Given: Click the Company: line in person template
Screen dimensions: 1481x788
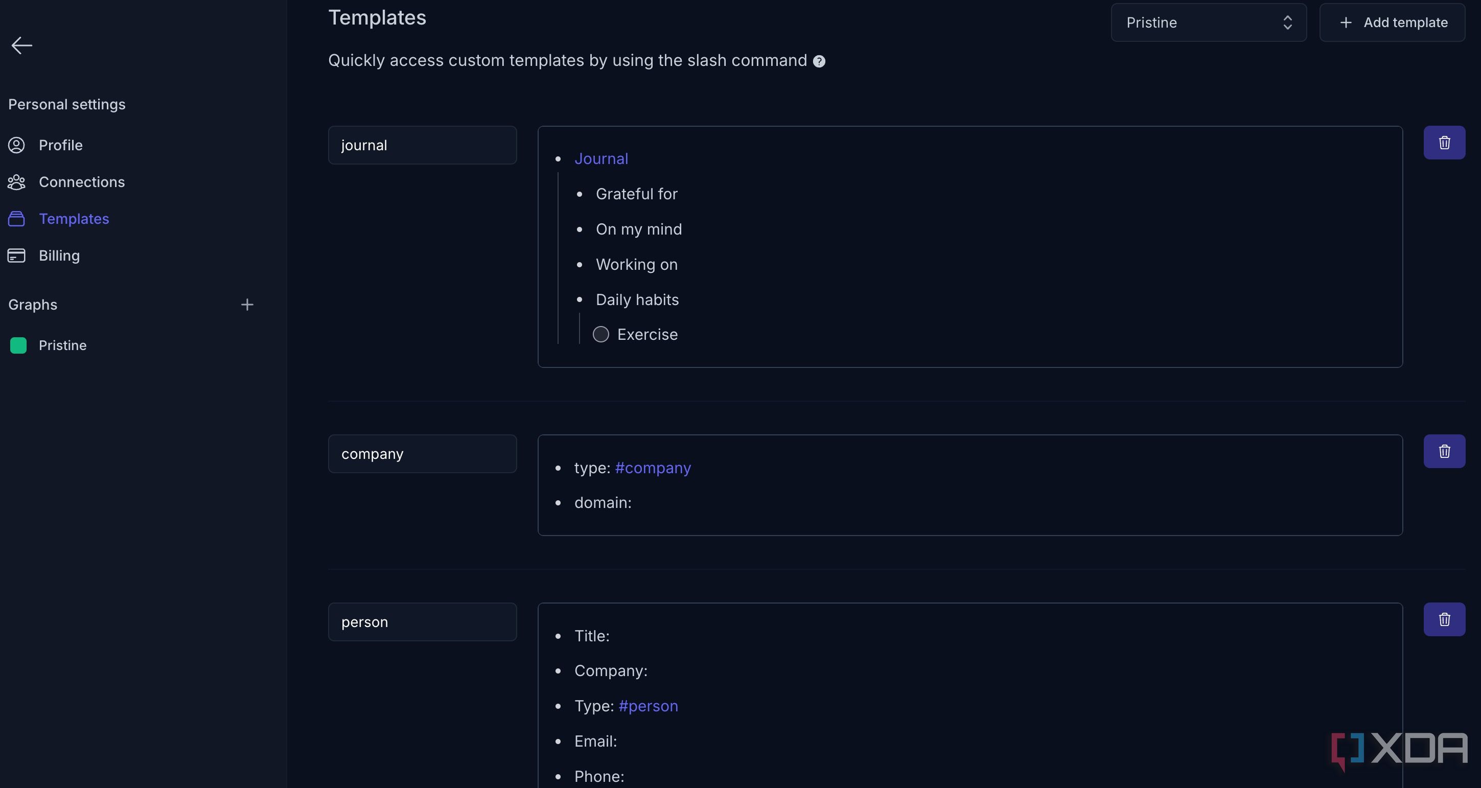Looking at the screenshot, I should click(x=611, y=671).
